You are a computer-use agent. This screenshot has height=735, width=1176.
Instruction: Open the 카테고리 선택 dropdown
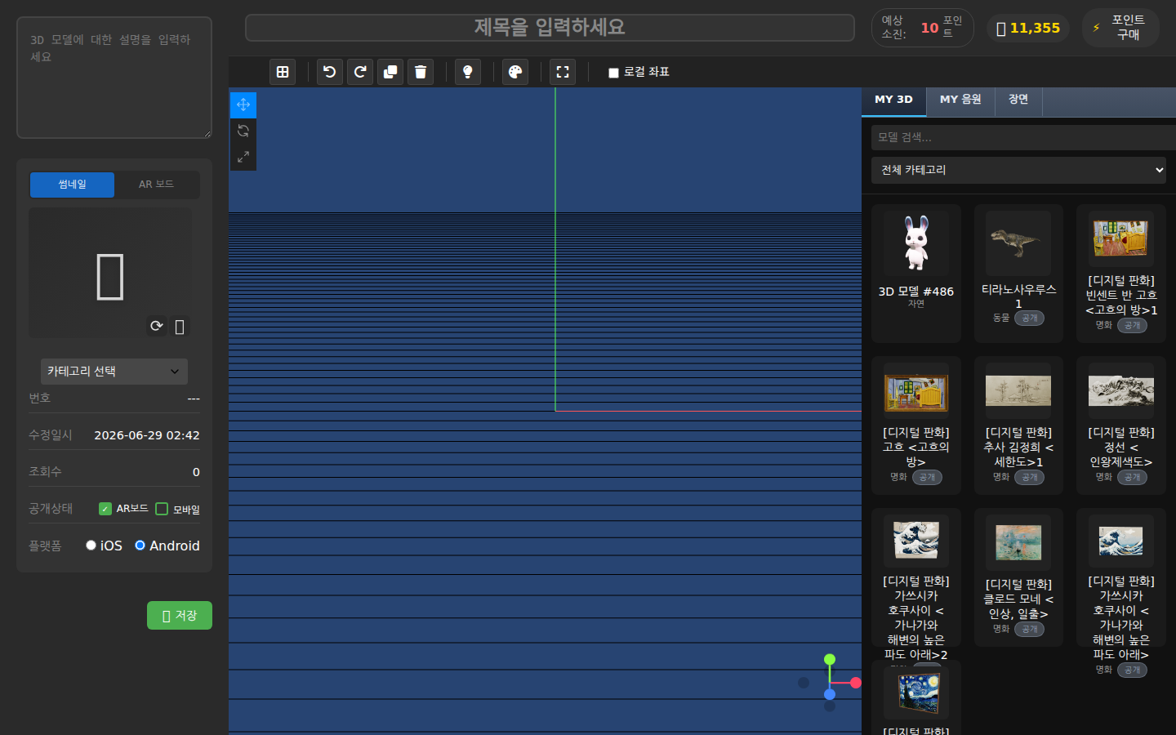tap(114, 372)
